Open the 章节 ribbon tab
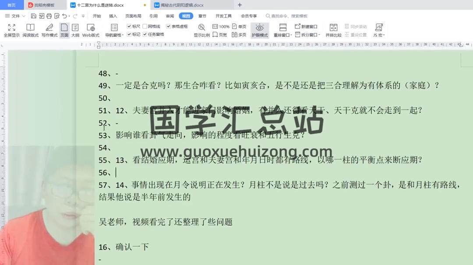Screen dimensions: 473x265 click(x=202, y=16)
